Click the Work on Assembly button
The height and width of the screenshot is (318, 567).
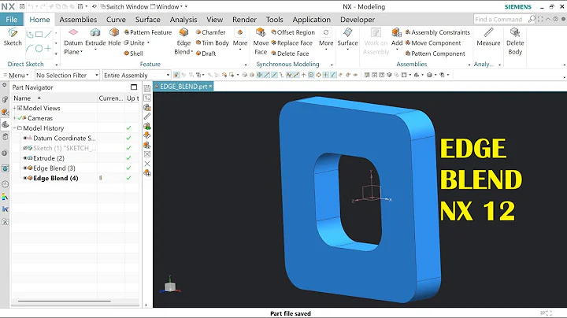(x=376, y=42)
